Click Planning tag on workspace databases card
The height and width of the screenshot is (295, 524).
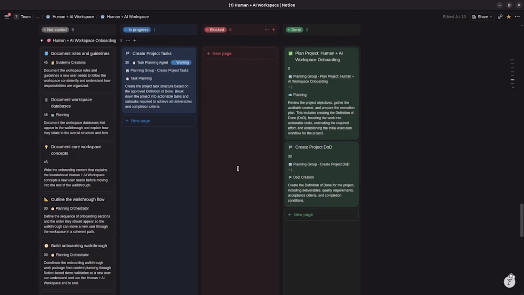60,115
